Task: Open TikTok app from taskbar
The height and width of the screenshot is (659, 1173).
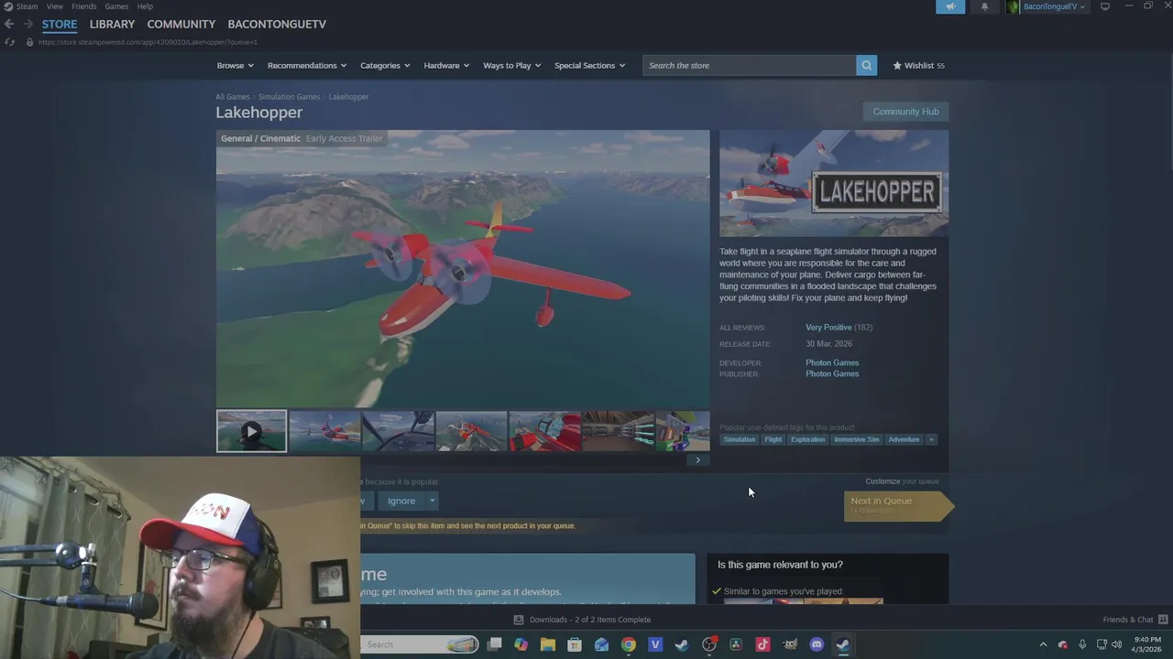Action: [x=762, y=644]
